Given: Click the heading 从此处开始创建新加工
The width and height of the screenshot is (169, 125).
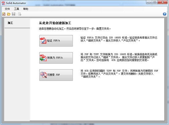Looking at the screenshot, I should (55, 23).
